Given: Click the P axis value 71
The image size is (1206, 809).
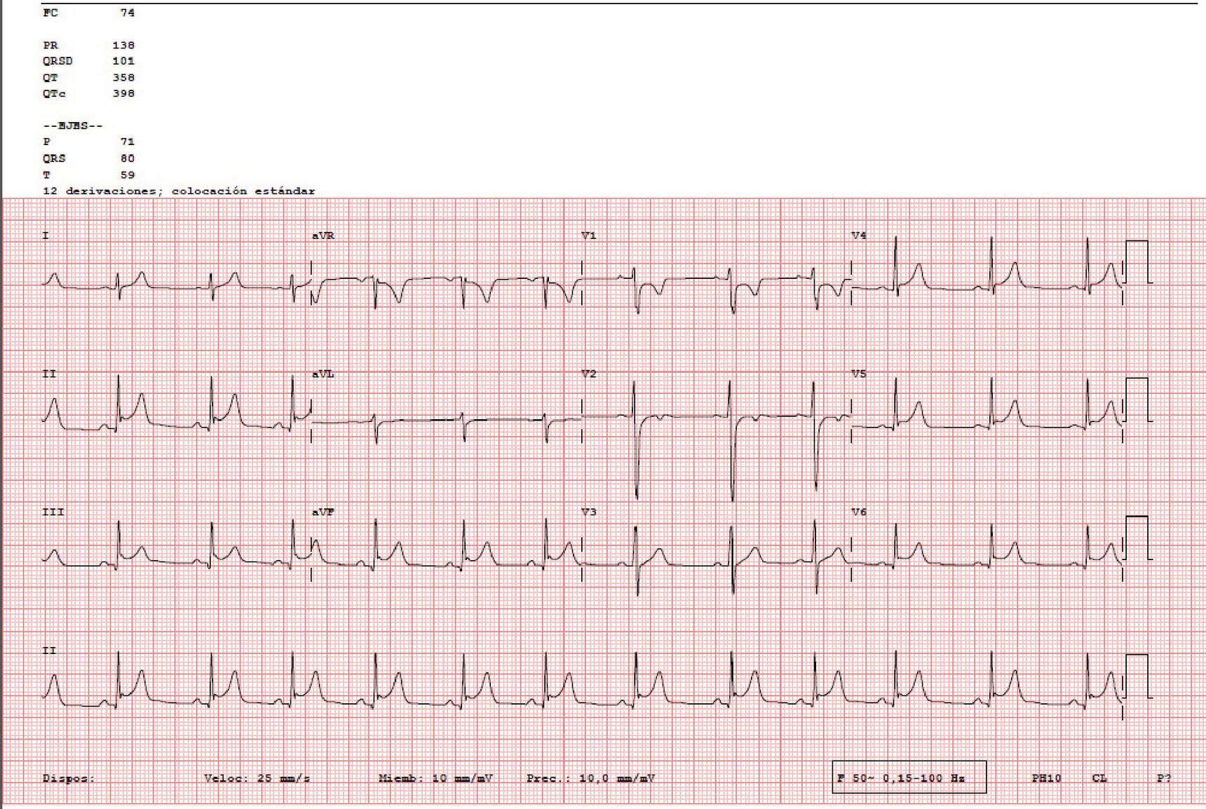Looking at the screenshot, I should tap(127, 142).
